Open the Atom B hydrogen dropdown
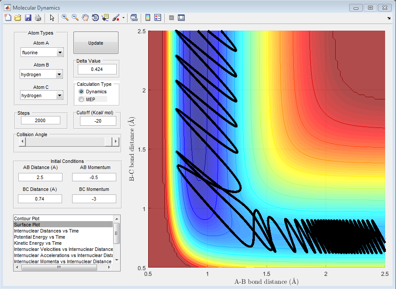Screen dimensions: 396x289 click(41, 74)
